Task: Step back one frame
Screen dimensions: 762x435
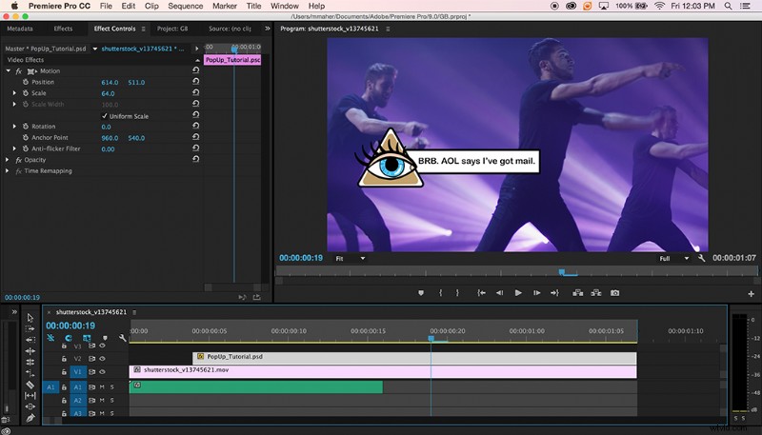Action: (x=499, y=293)
